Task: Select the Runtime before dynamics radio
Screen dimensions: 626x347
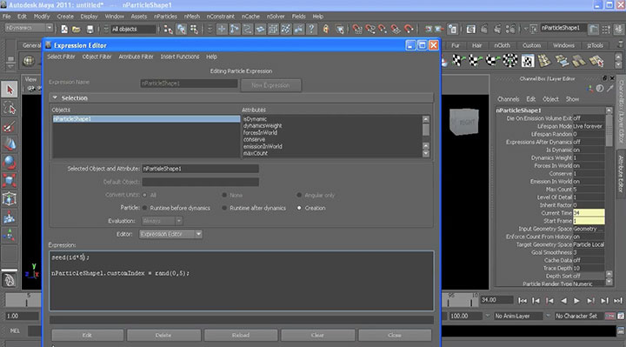Action: coord(144,208)
